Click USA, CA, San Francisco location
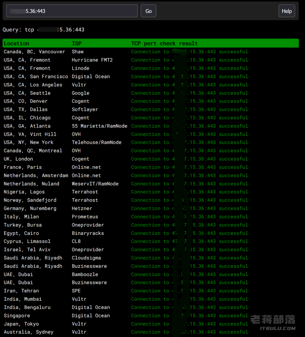The height and width of the screenshot is (337, 305). tap(36, 77)
